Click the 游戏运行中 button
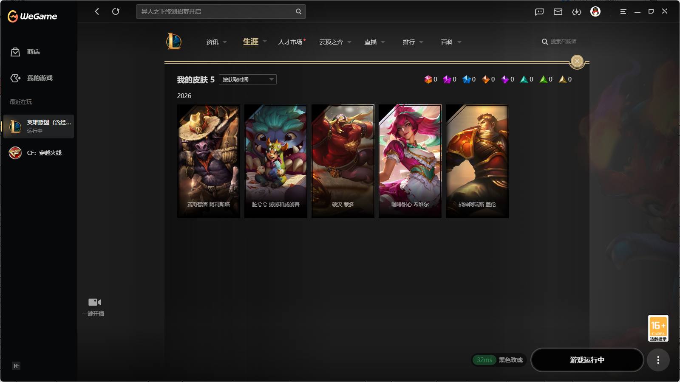The width and height of the screenshot is (680, 382). pyautogui.click(x=587, y=360)
